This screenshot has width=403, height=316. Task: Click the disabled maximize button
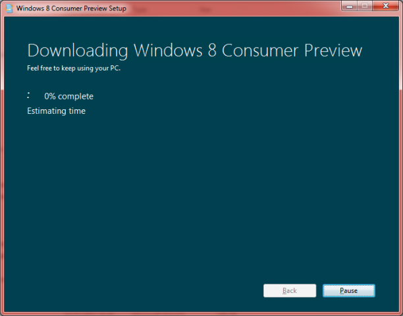pos(364,6)
